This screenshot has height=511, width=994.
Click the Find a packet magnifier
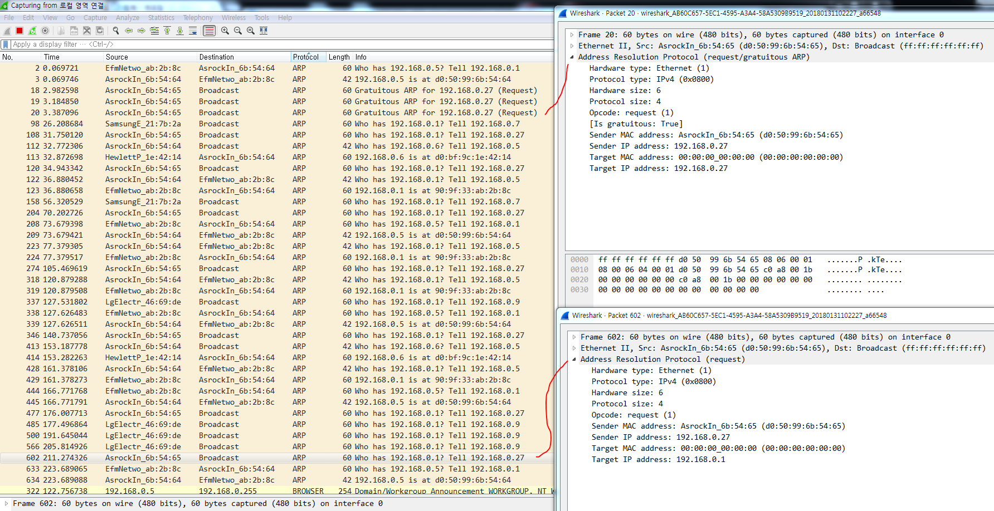(x=116, y=31)
